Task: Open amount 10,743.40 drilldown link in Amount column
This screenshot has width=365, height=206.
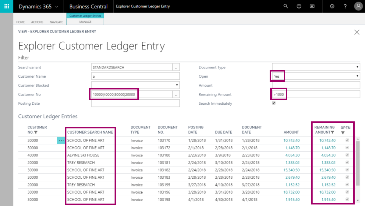Action: click(x=292, y=141)
